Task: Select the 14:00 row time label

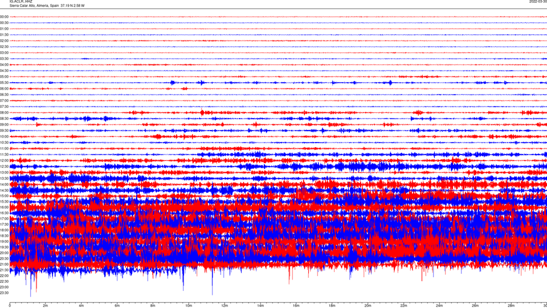Action: click(x=4, y=184)
